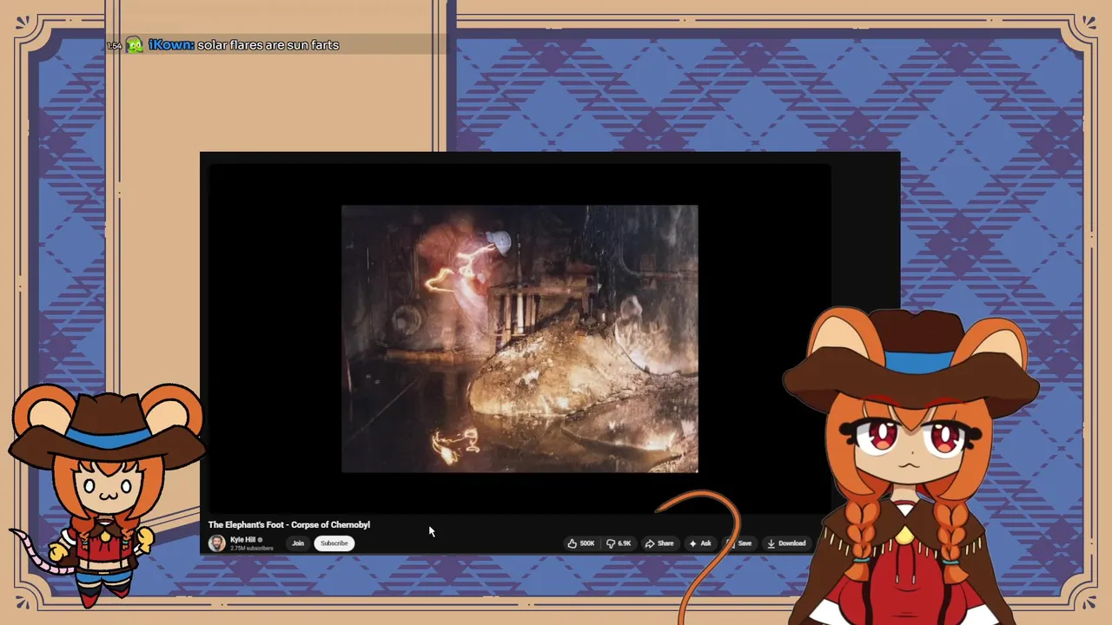Open the Share options

pyautogui.click(x=659, y=543)
